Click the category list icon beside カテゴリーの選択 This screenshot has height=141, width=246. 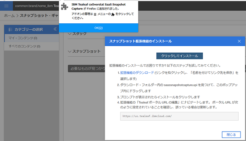[x=11, y=30]
